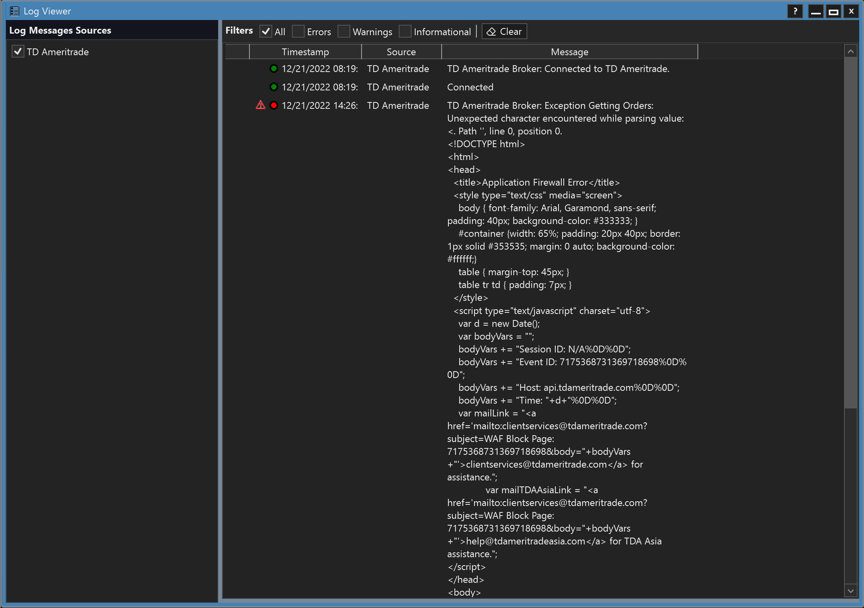Viewport: 864px width, 608px height.
Task: Click the Log Viewer title bar icon
Action: click(14, 11)
